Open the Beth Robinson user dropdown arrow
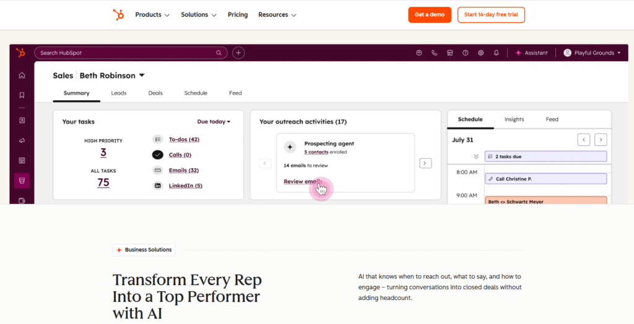 tap(142, 75)
